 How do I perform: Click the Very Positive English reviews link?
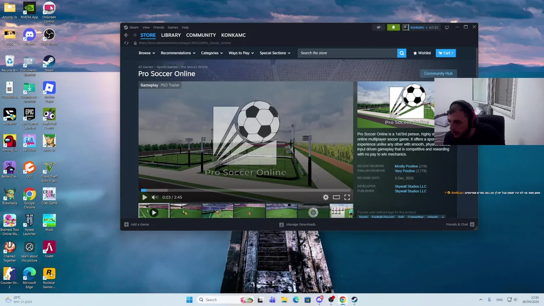pos(405,171)
